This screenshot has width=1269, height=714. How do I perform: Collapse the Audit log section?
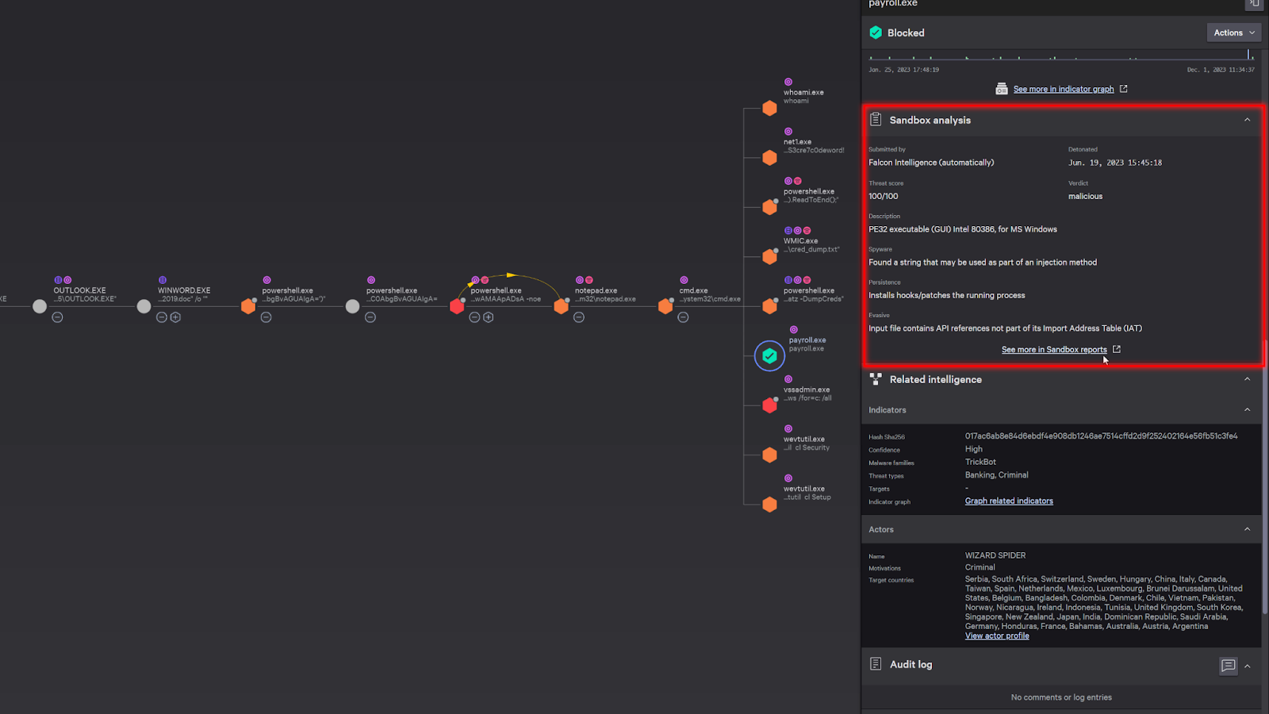coord(1247,666)
